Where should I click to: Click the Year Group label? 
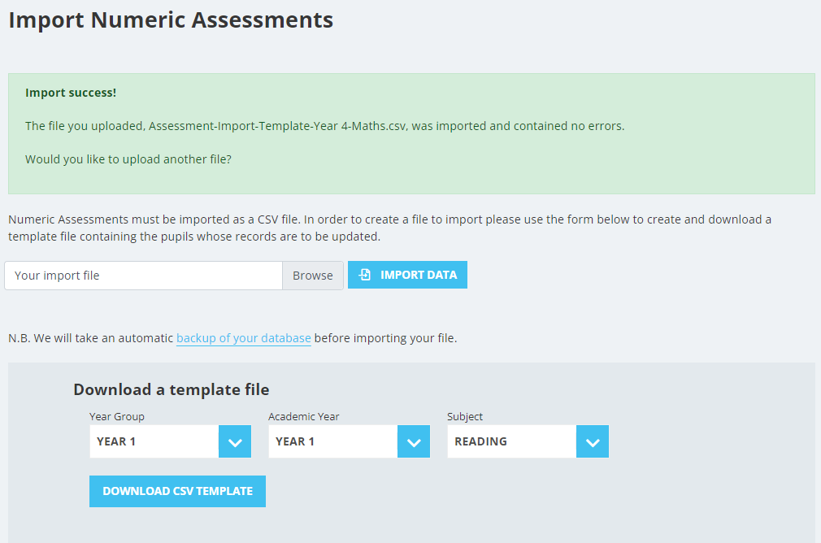(x=117, y=416)
